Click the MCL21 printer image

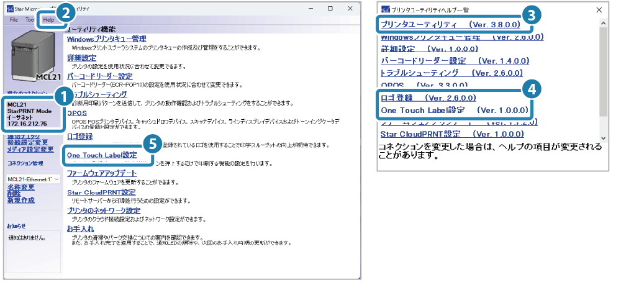pos(35,55)
